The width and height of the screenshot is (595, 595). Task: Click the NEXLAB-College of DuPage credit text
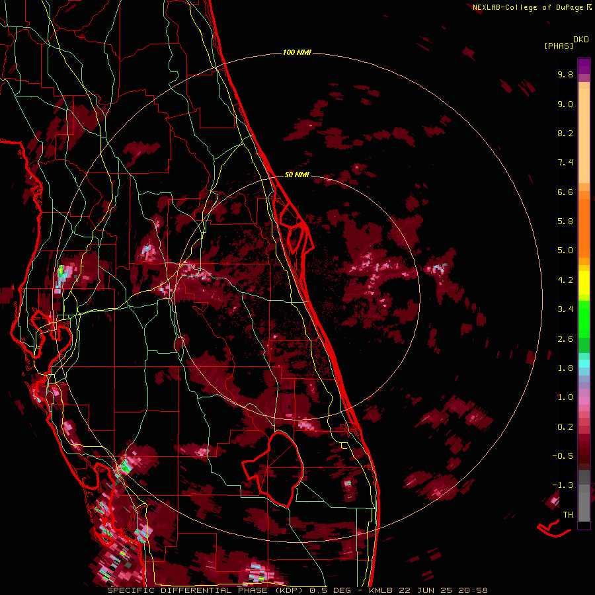pyautogui.click(x=528, y=7)
